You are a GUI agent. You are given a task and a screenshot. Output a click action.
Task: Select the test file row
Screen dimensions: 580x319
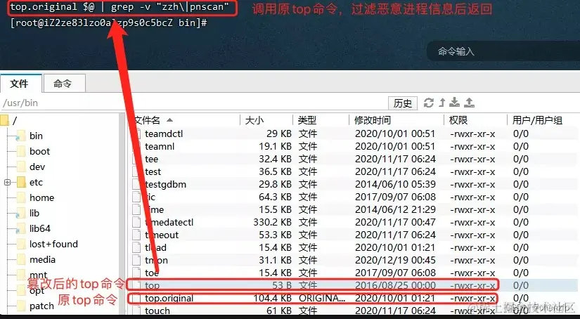coord(353,171)
